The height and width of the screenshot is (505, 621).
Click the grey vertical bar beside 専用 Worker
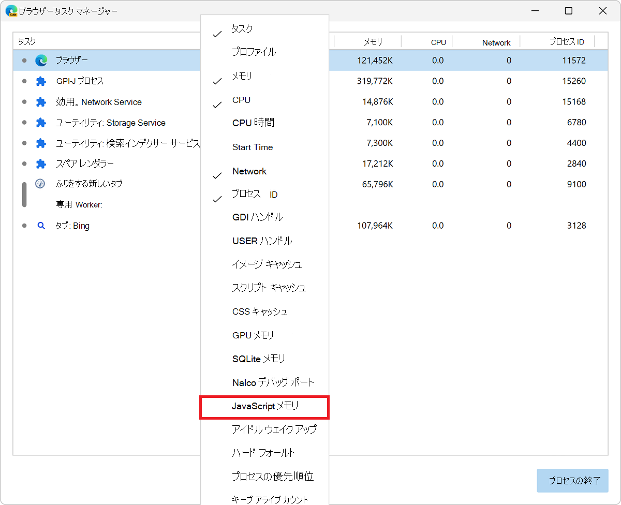[x=24, y=195]
